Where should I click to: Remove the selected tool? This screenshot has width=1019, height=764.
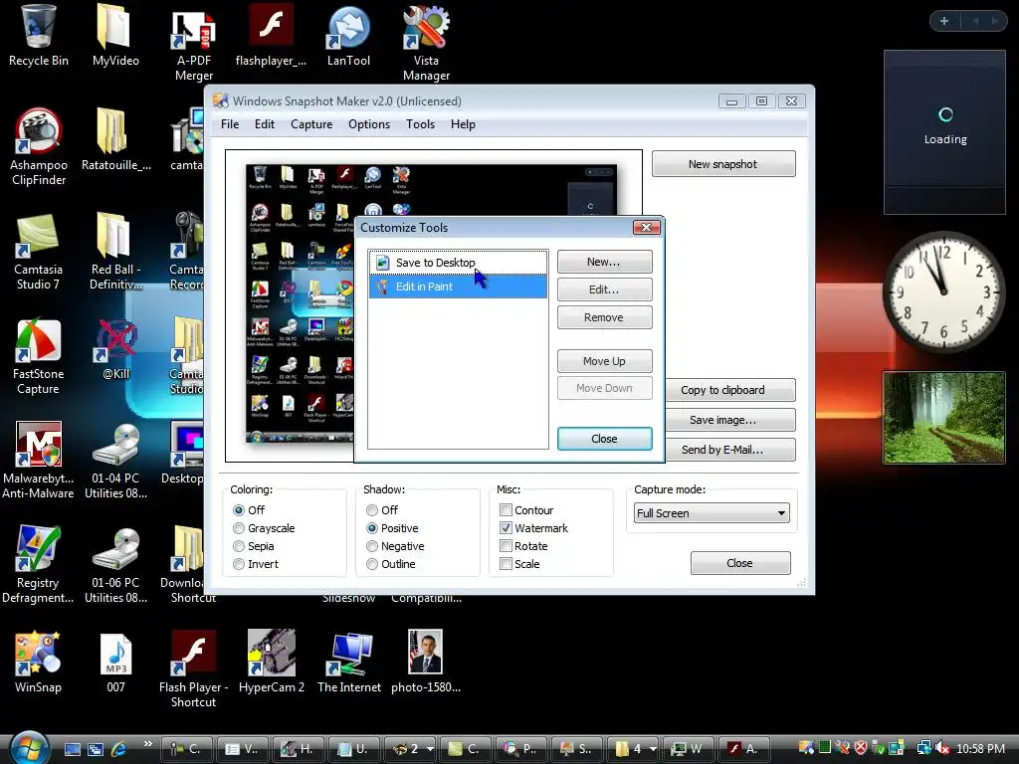[x=604, y=317]
